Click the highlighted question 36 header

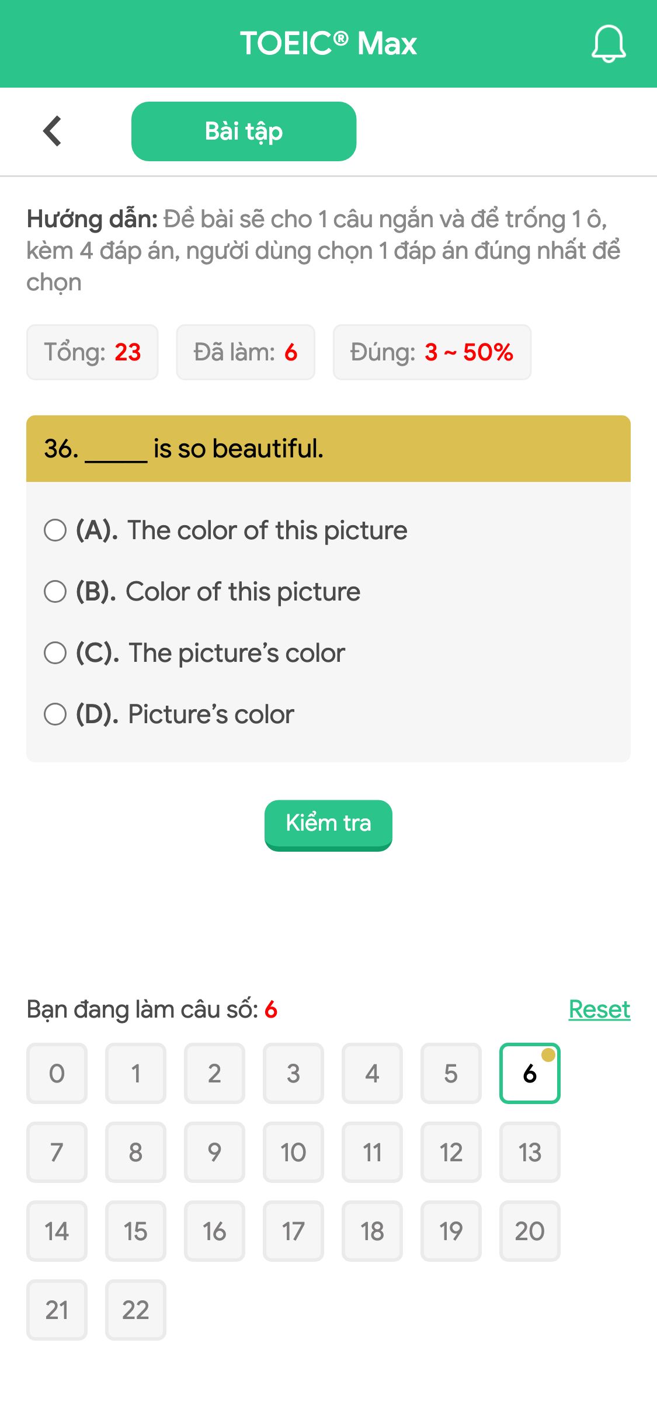[x=328, y=449]
